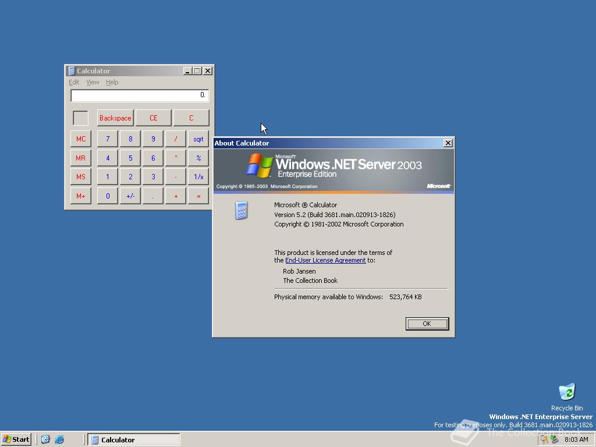Screen dimensions: 596x447
Task: Click the plus (+) button
Action: click(x=176, y=196)
